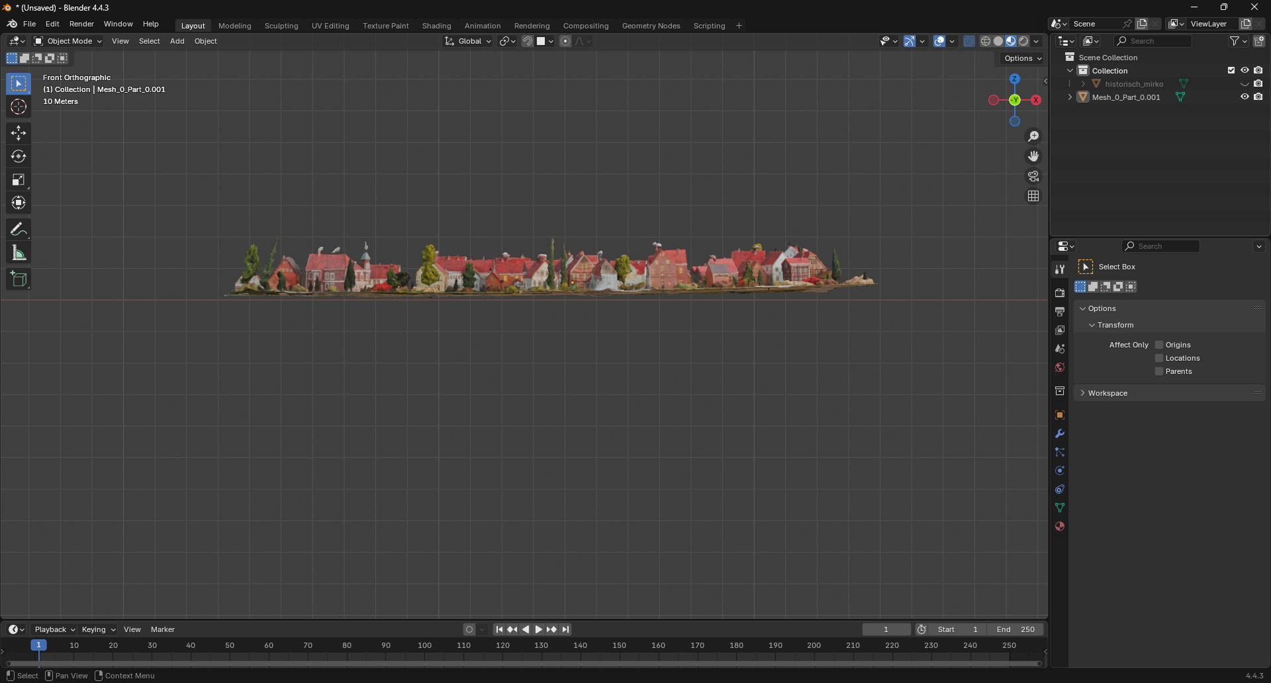
Task: Switch to orthographic/perspective grid icon
Action: 1033,197
